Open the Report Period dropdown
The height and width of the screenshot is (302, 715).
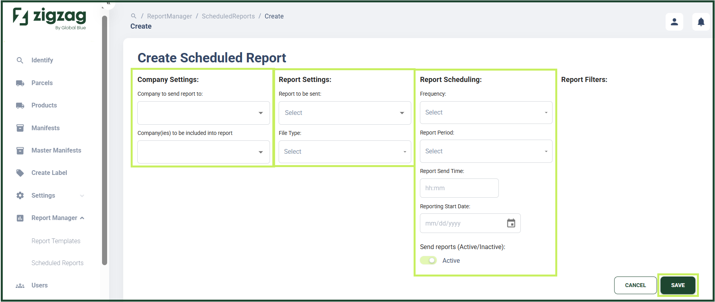pyautogui.click(x=486, y=151)
